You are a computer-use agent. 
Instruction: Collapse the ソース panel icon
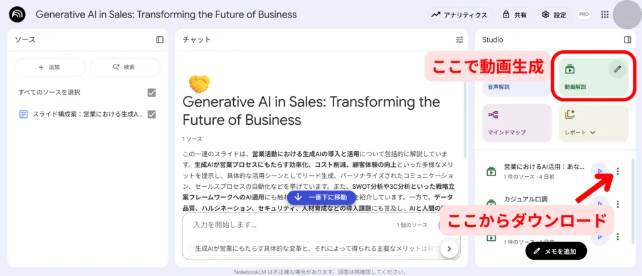coord(160,40)
